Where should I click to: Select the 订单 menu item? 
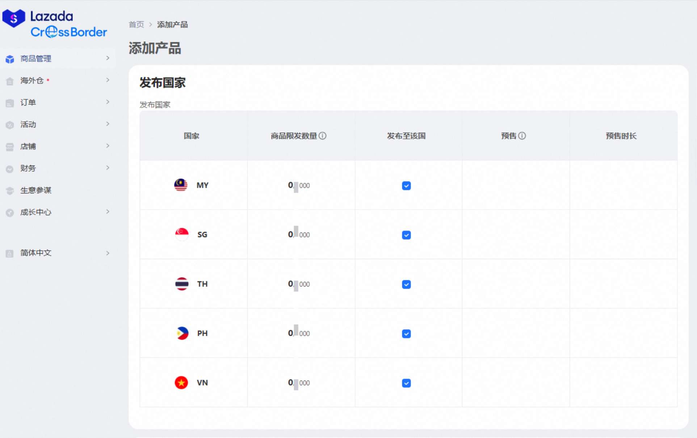28,103
